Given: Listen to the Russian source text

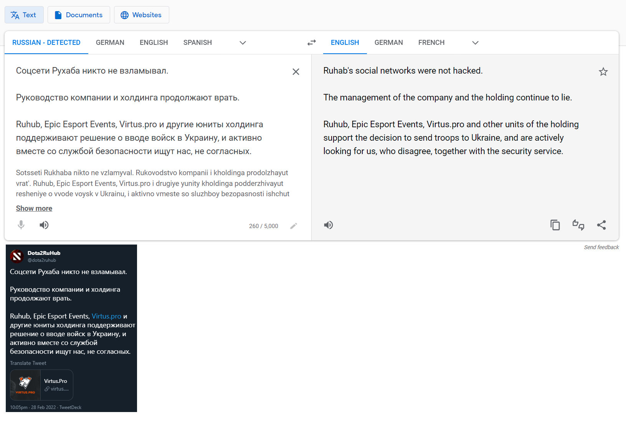Looking at the screenshot, I should [44, 225].
